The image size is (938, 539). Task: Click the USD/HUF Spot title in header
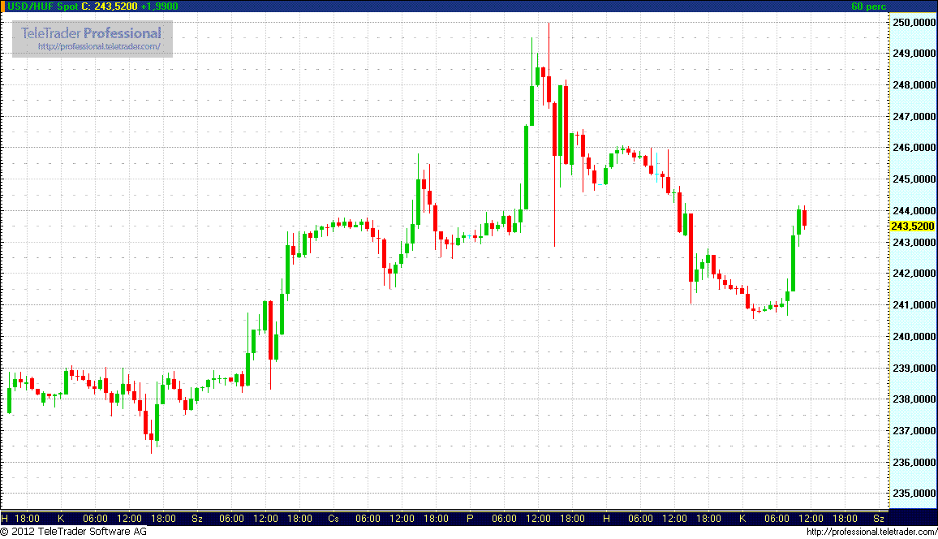42,6
